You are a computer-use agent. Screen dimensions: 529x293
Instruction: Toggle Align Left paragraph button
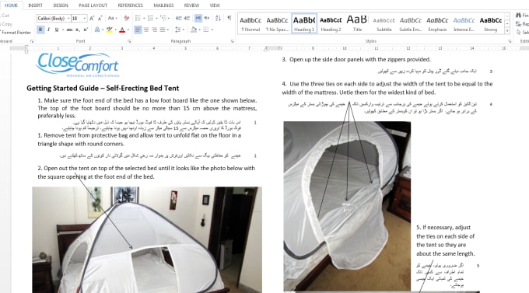click(x=138, y=30)
